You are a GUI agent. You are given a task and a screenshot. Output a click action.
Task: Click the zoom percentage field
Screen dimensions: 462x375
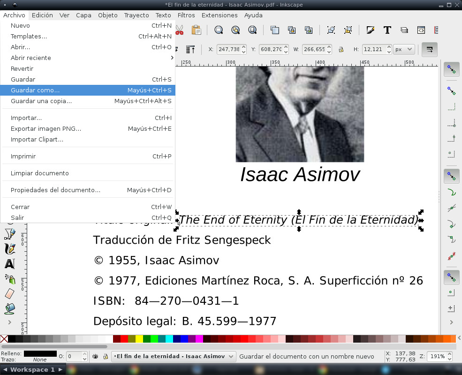[437, 357]
